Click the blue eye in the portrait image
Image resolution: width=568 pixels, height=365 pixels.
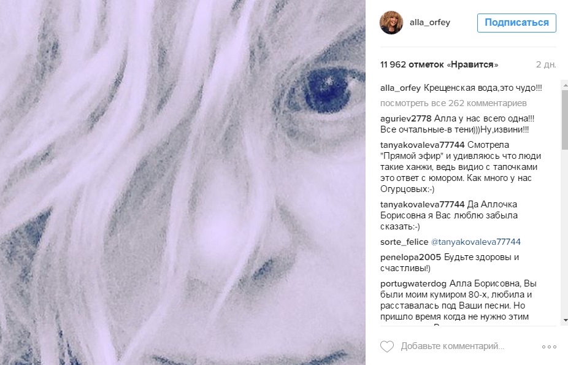(325, 90)
